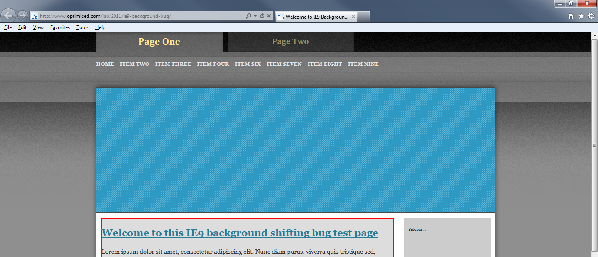Open the Edit menu
This screenshot has height=257, width=598.
pos(22,27)
